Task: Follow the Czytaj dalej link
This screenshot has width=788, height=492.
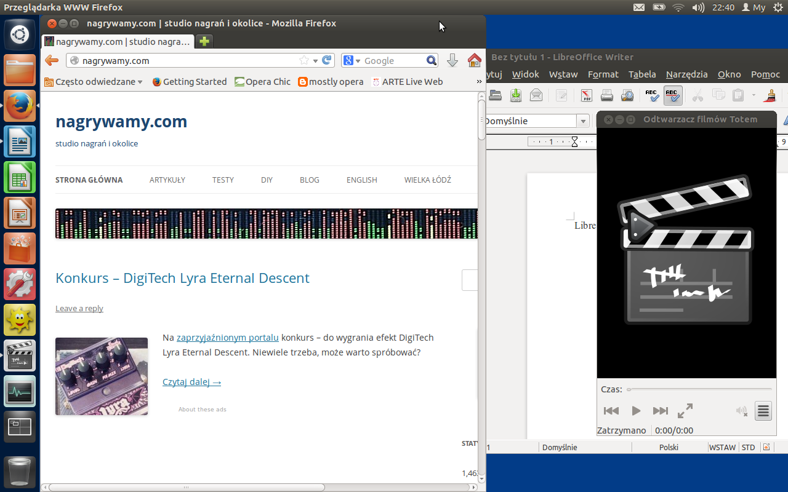Action: [x=191, y=382]
